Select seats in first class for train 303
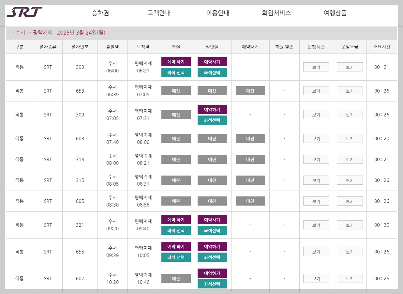 pyautogui.click(x=176, y=72)
